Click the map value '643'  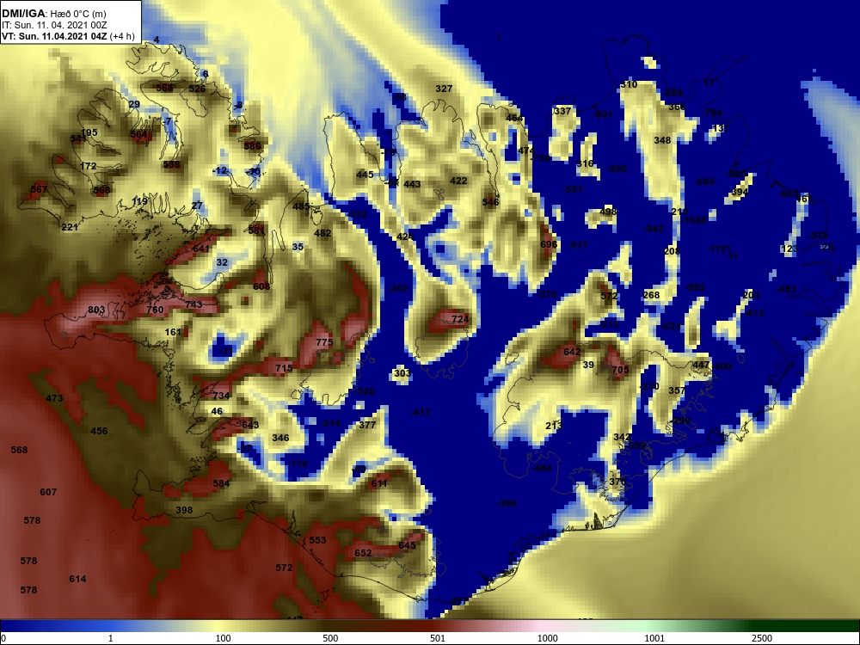[250, 425]
